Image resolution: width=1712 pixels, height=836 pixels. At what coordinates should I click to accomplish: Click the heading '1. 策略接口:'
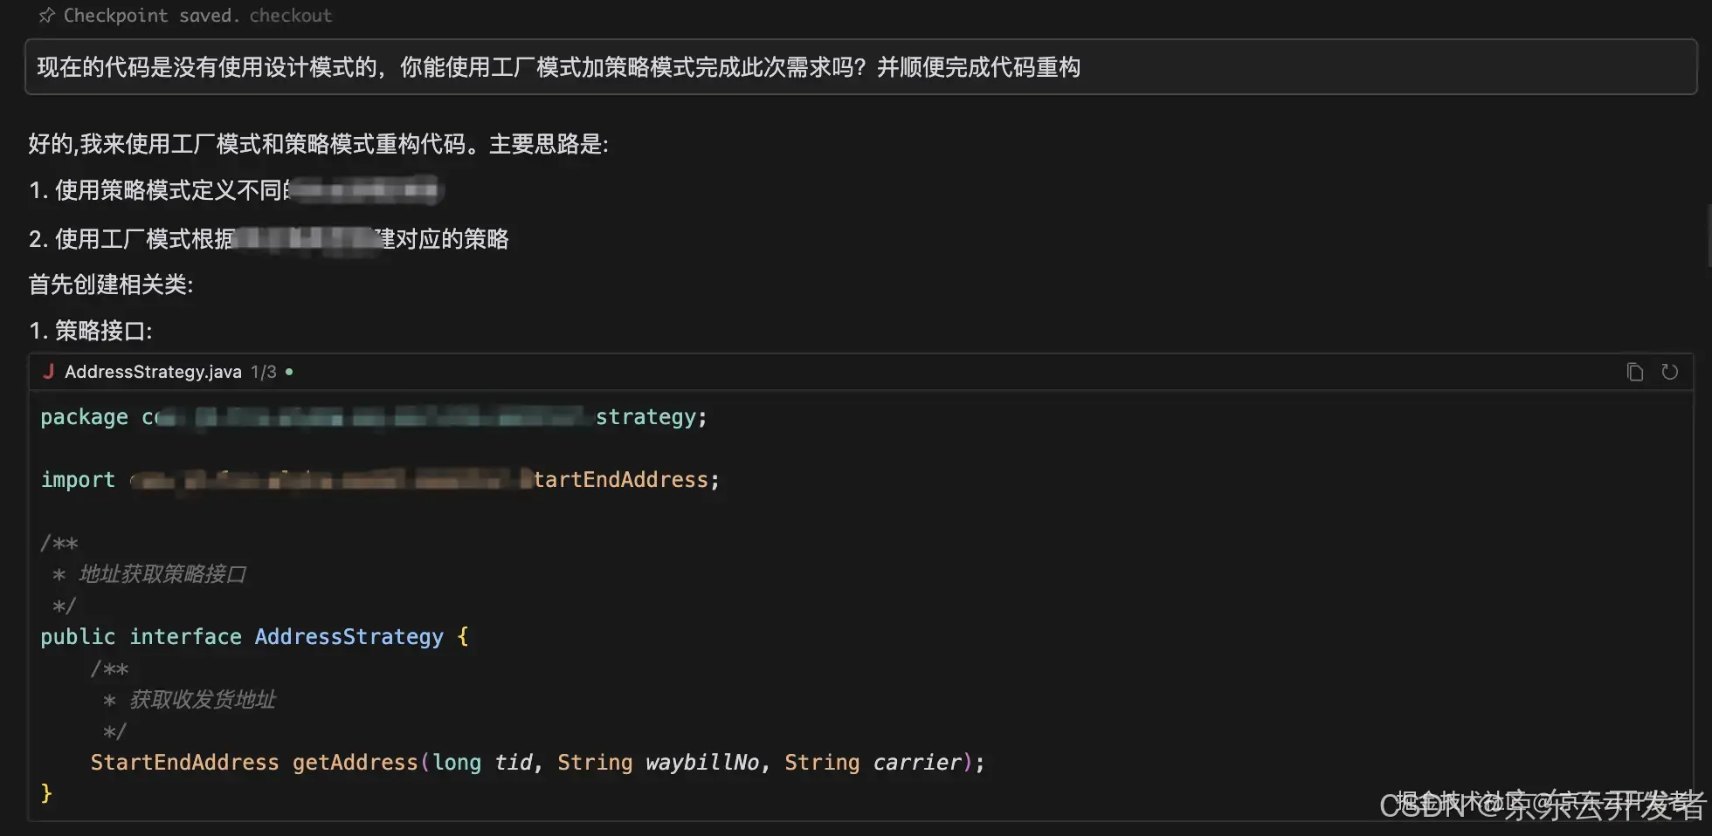coord(91,331)
